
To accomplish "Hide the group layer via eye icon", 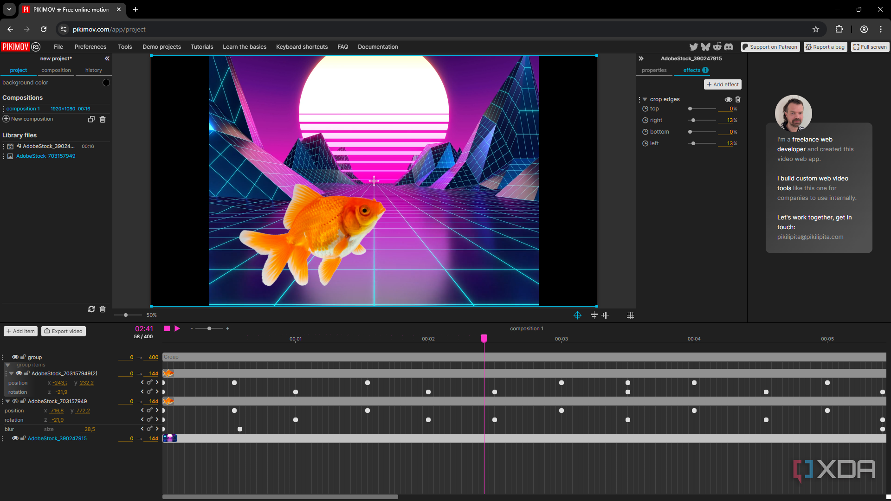I will (x=15, y=357).
